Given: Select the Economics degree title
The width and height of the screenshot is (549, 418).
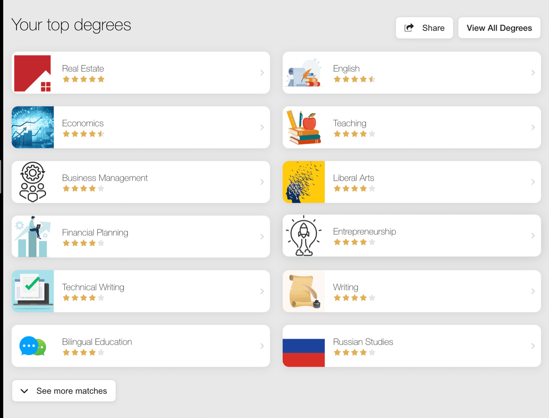Looking at the screenshot, I should pos(83,123).
